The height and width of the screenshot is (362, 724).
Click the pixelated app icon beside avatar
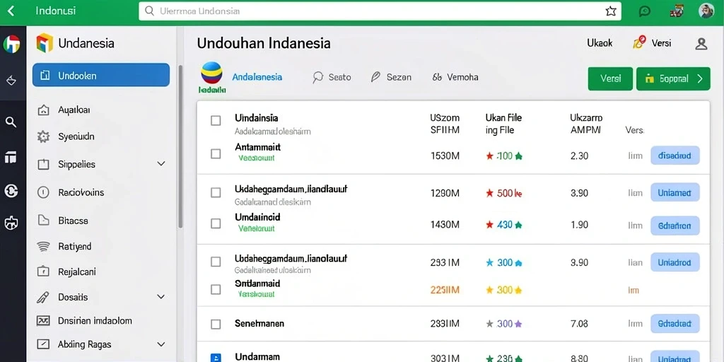(677, 11)
